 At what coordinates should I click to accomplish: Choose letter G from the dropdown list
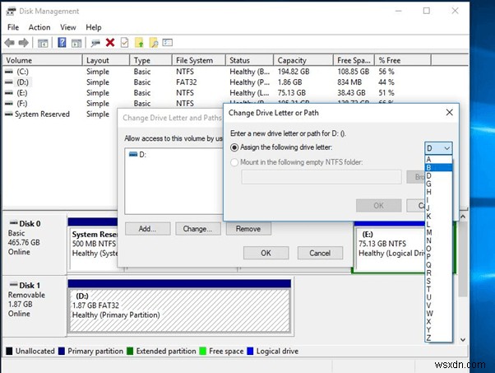438,184
